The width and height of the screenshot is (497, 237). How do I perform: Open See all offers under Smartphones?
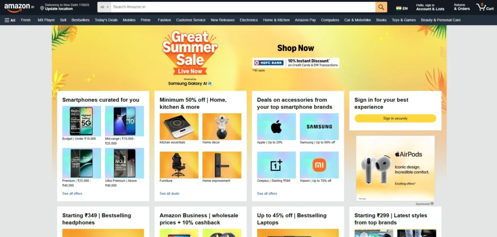pyautogui.click(x=72, y=193)
